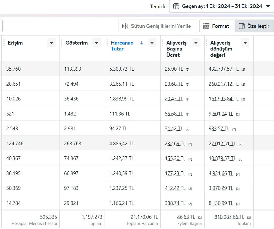Open Erişim column dropdown arrow
Image resolution: width=274 pixels, height=229 pixels.
[51, 43]
